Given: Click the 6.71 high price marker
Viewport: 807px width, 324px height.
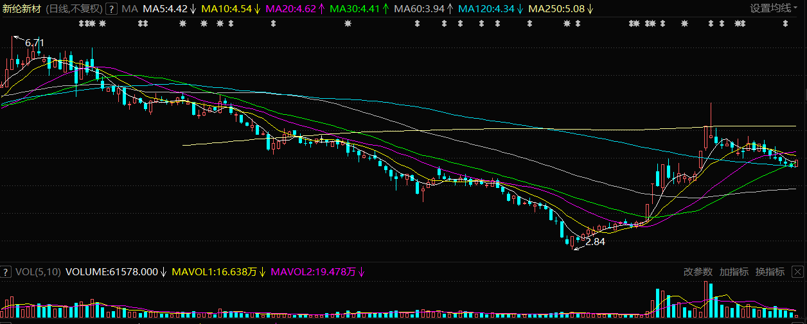Looking at the screenshot, I should pos(35,43).
